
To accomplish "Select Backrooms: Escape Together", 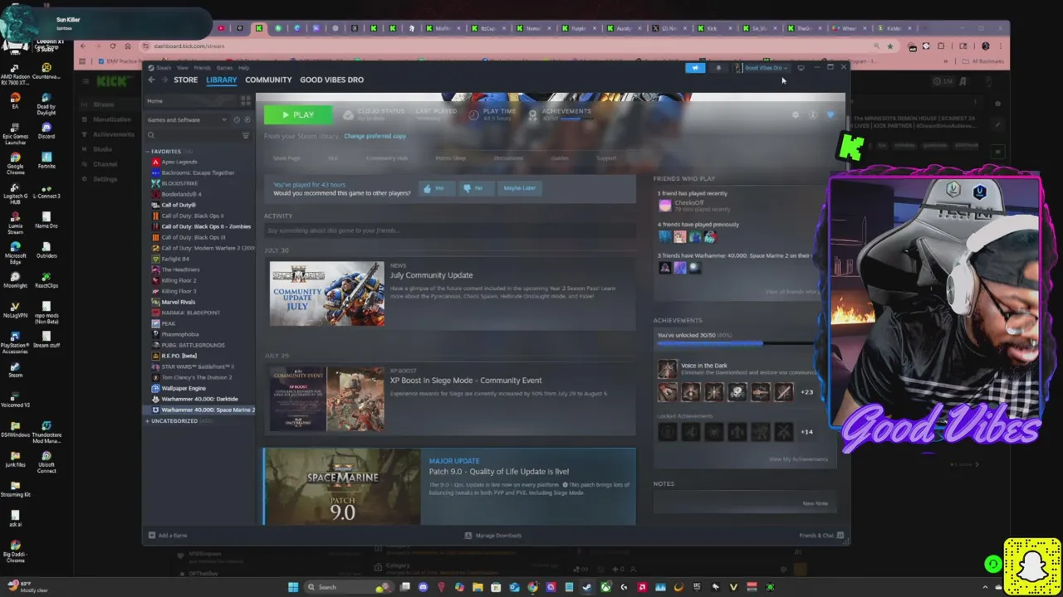I will (198, 172).
